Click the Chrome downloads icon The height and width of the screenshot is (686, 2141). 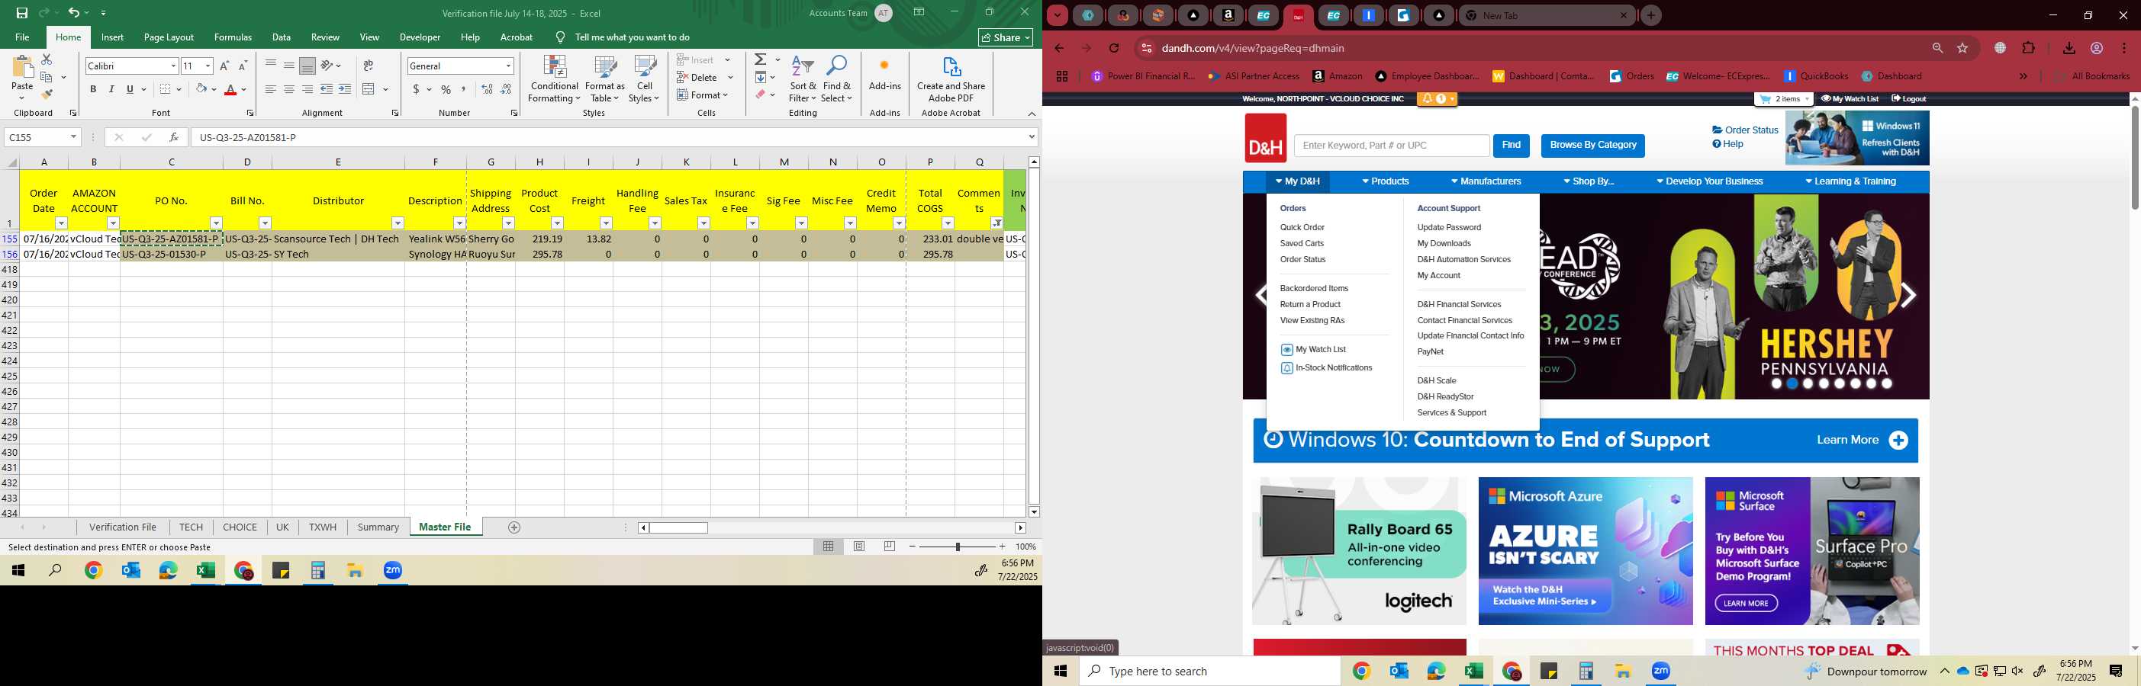pyautogui.click(x=2069, y=48)
